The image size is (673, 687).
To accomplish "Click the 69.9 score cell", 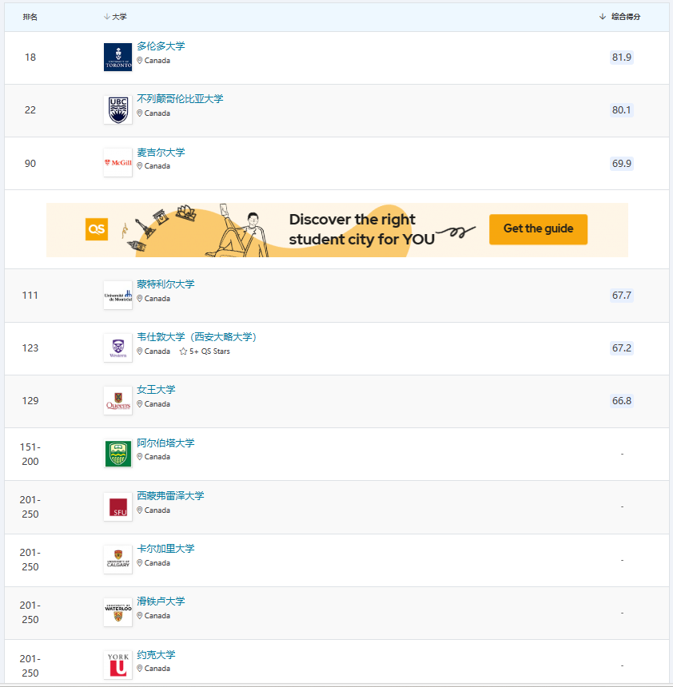I will (622, 164).
